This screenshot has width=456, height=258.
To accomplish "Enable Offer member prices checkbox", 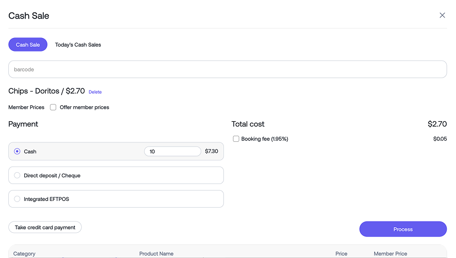I will tap(53, 107).
